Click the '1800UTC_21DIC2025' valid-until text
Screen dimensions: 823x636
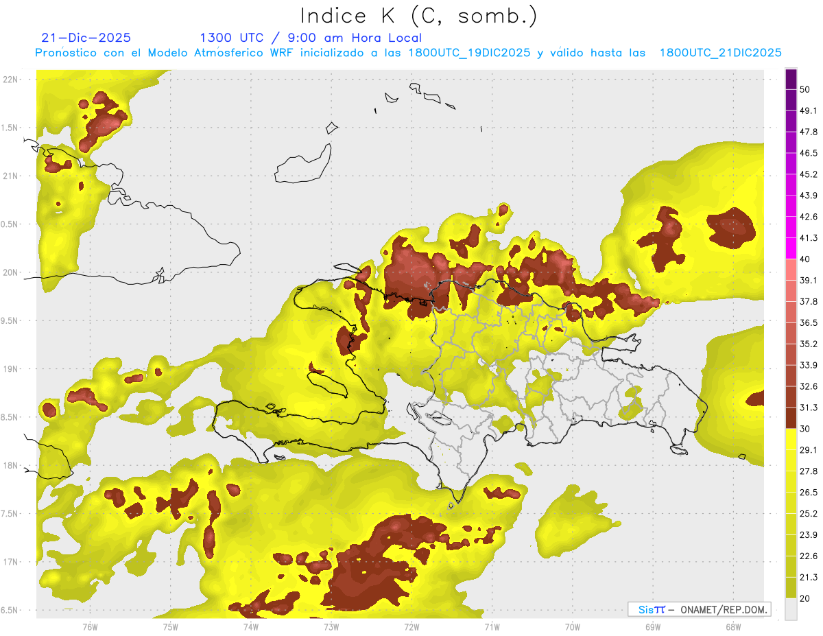[x=720, y=53]
